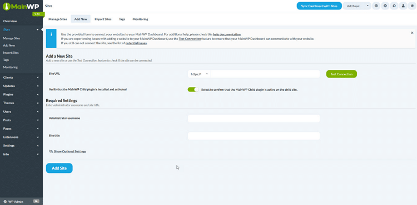The image size is (417, 205).
Task: Focus the Administrator username field
Action: (x=254, y=119)
